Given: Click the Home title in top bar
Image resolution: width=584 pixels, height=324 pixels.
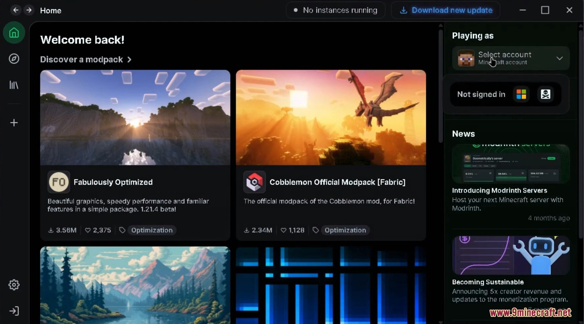Looking at the screenshot, I should (50, 10).
